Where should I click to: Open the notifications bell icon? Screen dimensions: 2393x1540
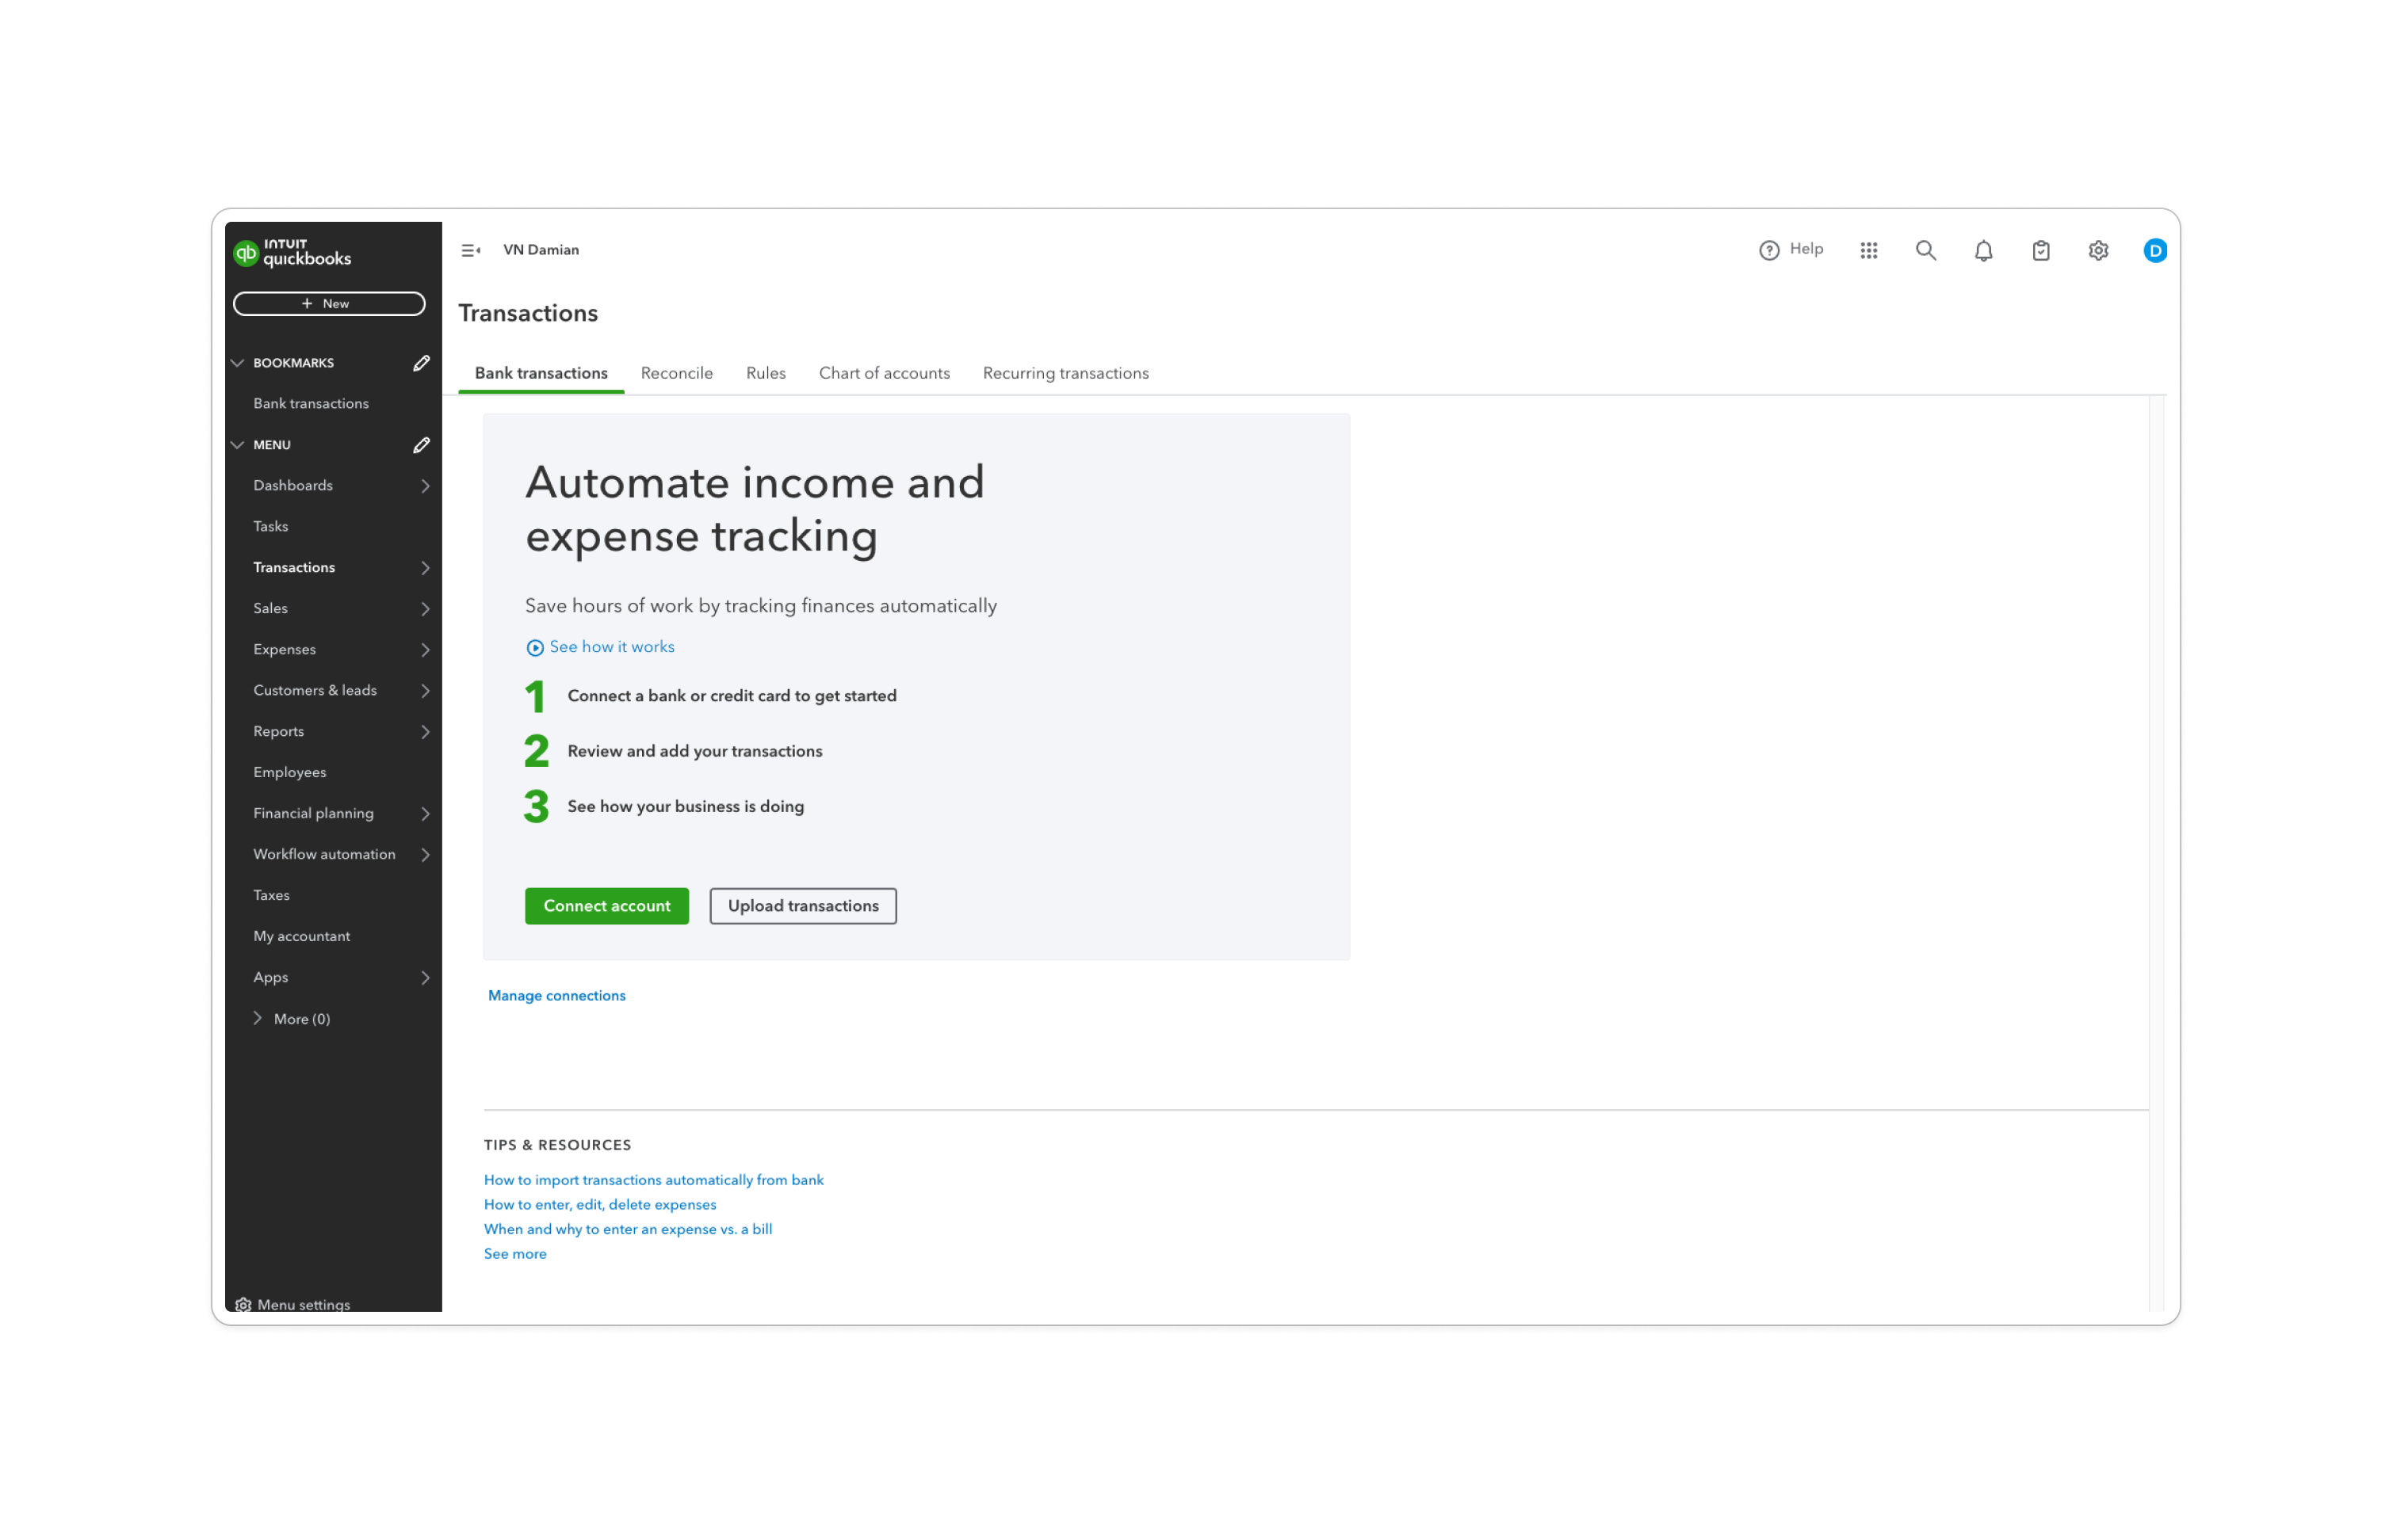tap(1983, 250)
